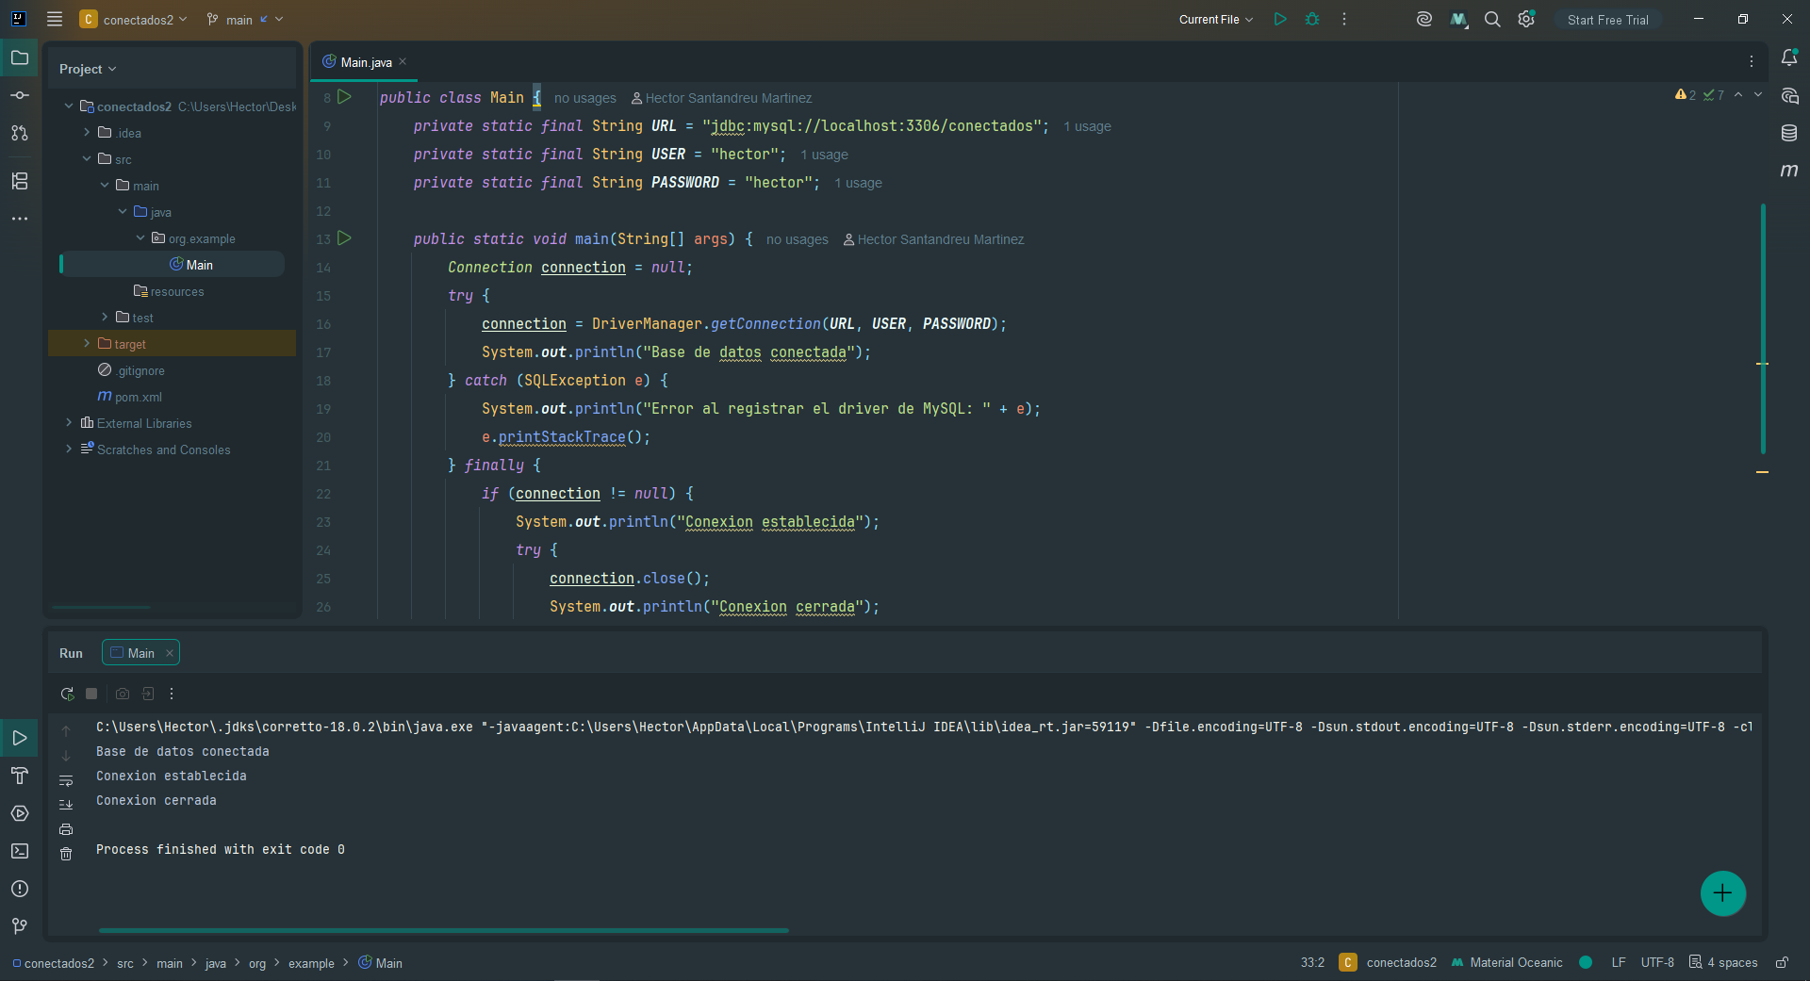Open more run actions menu
1810x981 pixels.
[x=1344, y=19]
